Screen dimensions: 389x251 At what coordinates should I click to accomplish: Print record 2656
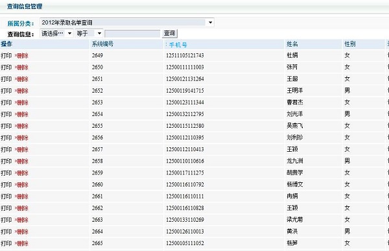pos(6,137)
